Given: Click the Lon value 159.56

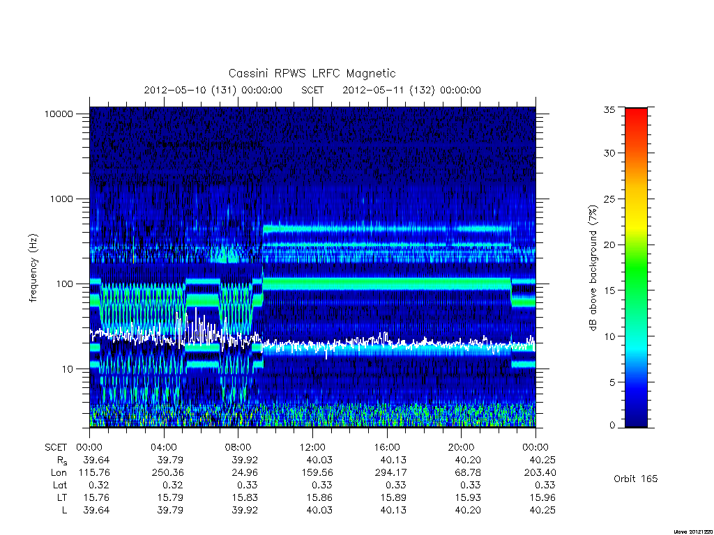Looking at the screenshot, I should coord(317,473).
